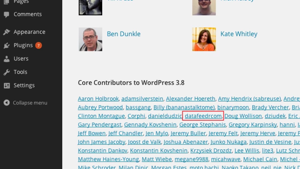
Task: Open contributor George Stephanis link
Action: point(203,124)
